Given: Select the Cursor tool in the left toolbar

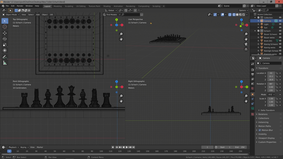Looking at the screenshot, I should (5, 27).
